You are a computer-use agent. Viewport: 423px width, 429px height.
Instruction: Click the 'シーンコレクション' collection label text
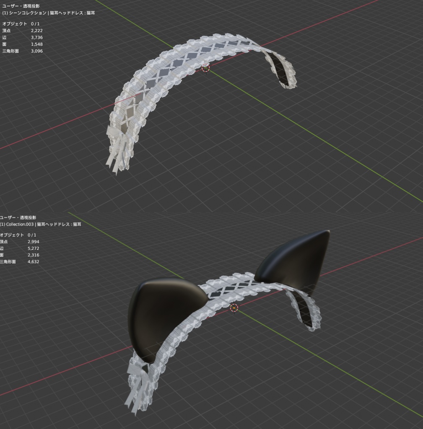pyautogui.click(x=28, y=13)
